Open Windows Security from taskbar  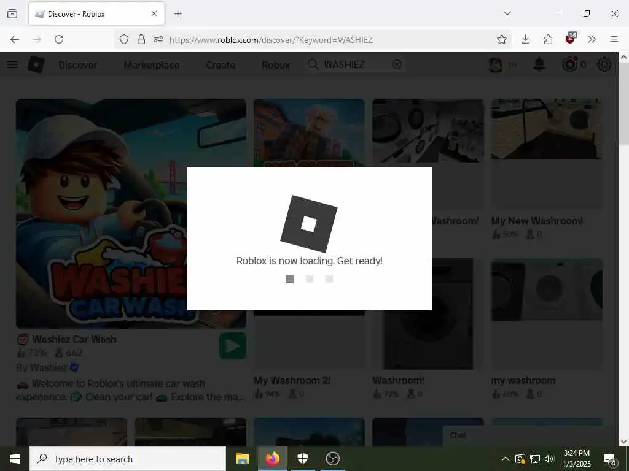click(302, 459)
